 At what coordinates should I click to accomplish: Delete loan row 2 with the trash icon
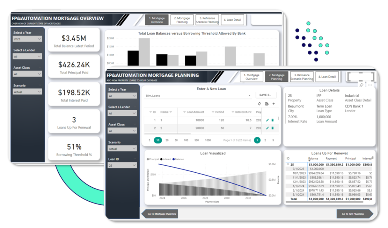[x=273, y=128]
